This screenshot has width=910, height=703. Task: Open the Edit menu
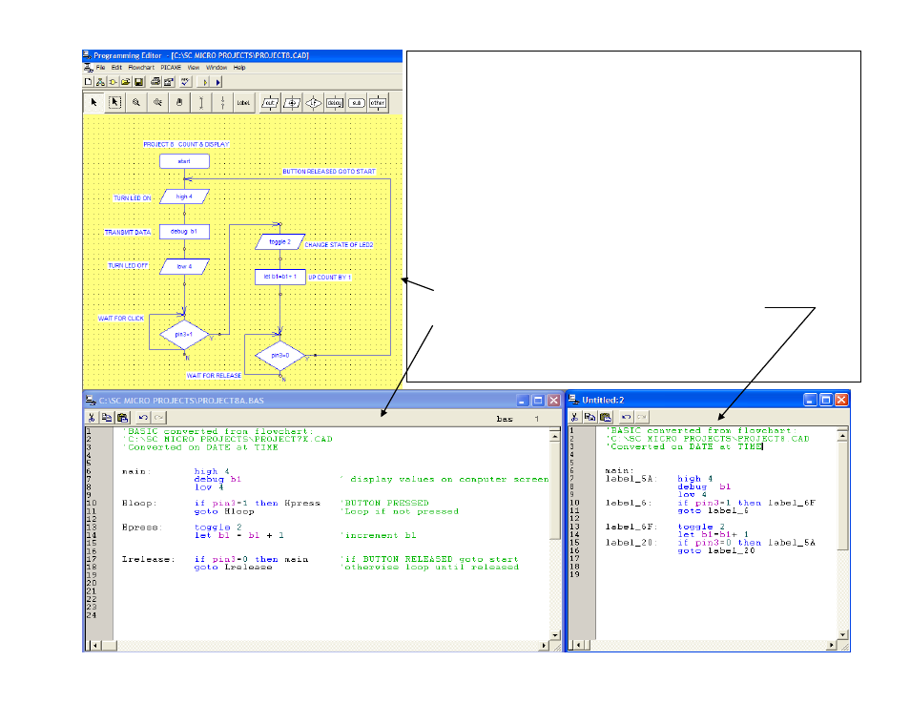[116, 68]
